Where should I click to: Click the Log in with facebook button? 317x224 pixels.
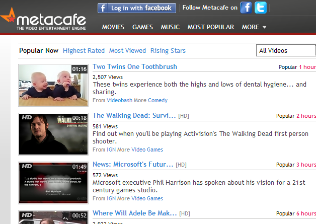(137, 8)
